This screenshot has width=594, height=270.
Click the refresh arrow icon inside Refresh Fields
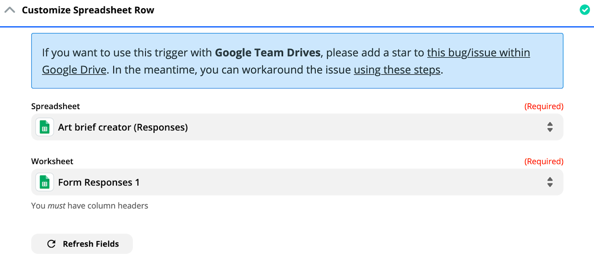pos(51,244)
